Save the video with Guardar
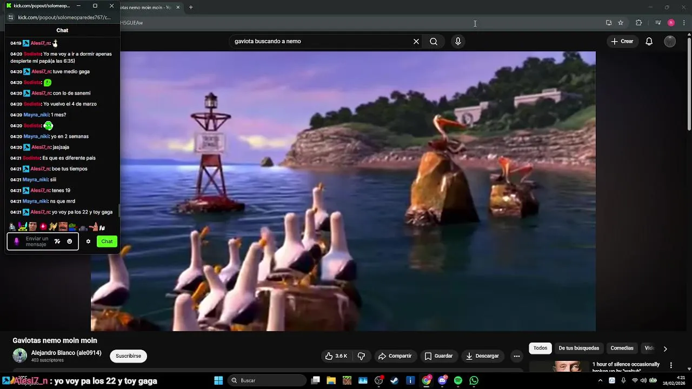This screenshot has height=389, width=692. (438, 356)
